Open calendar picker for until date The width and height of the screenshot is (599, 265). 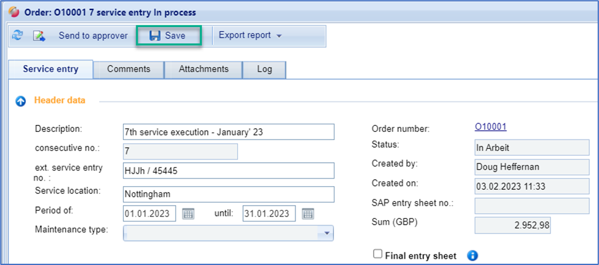[x=307, y=214]
